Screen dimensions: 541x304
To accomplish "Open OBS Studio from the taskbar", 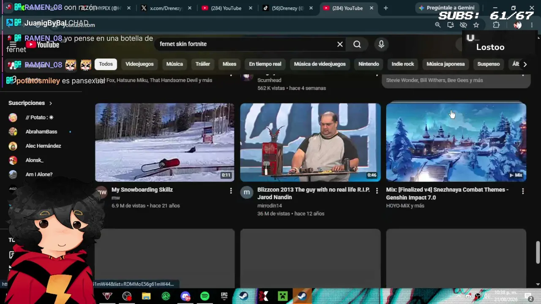I will tap(127, 296).
